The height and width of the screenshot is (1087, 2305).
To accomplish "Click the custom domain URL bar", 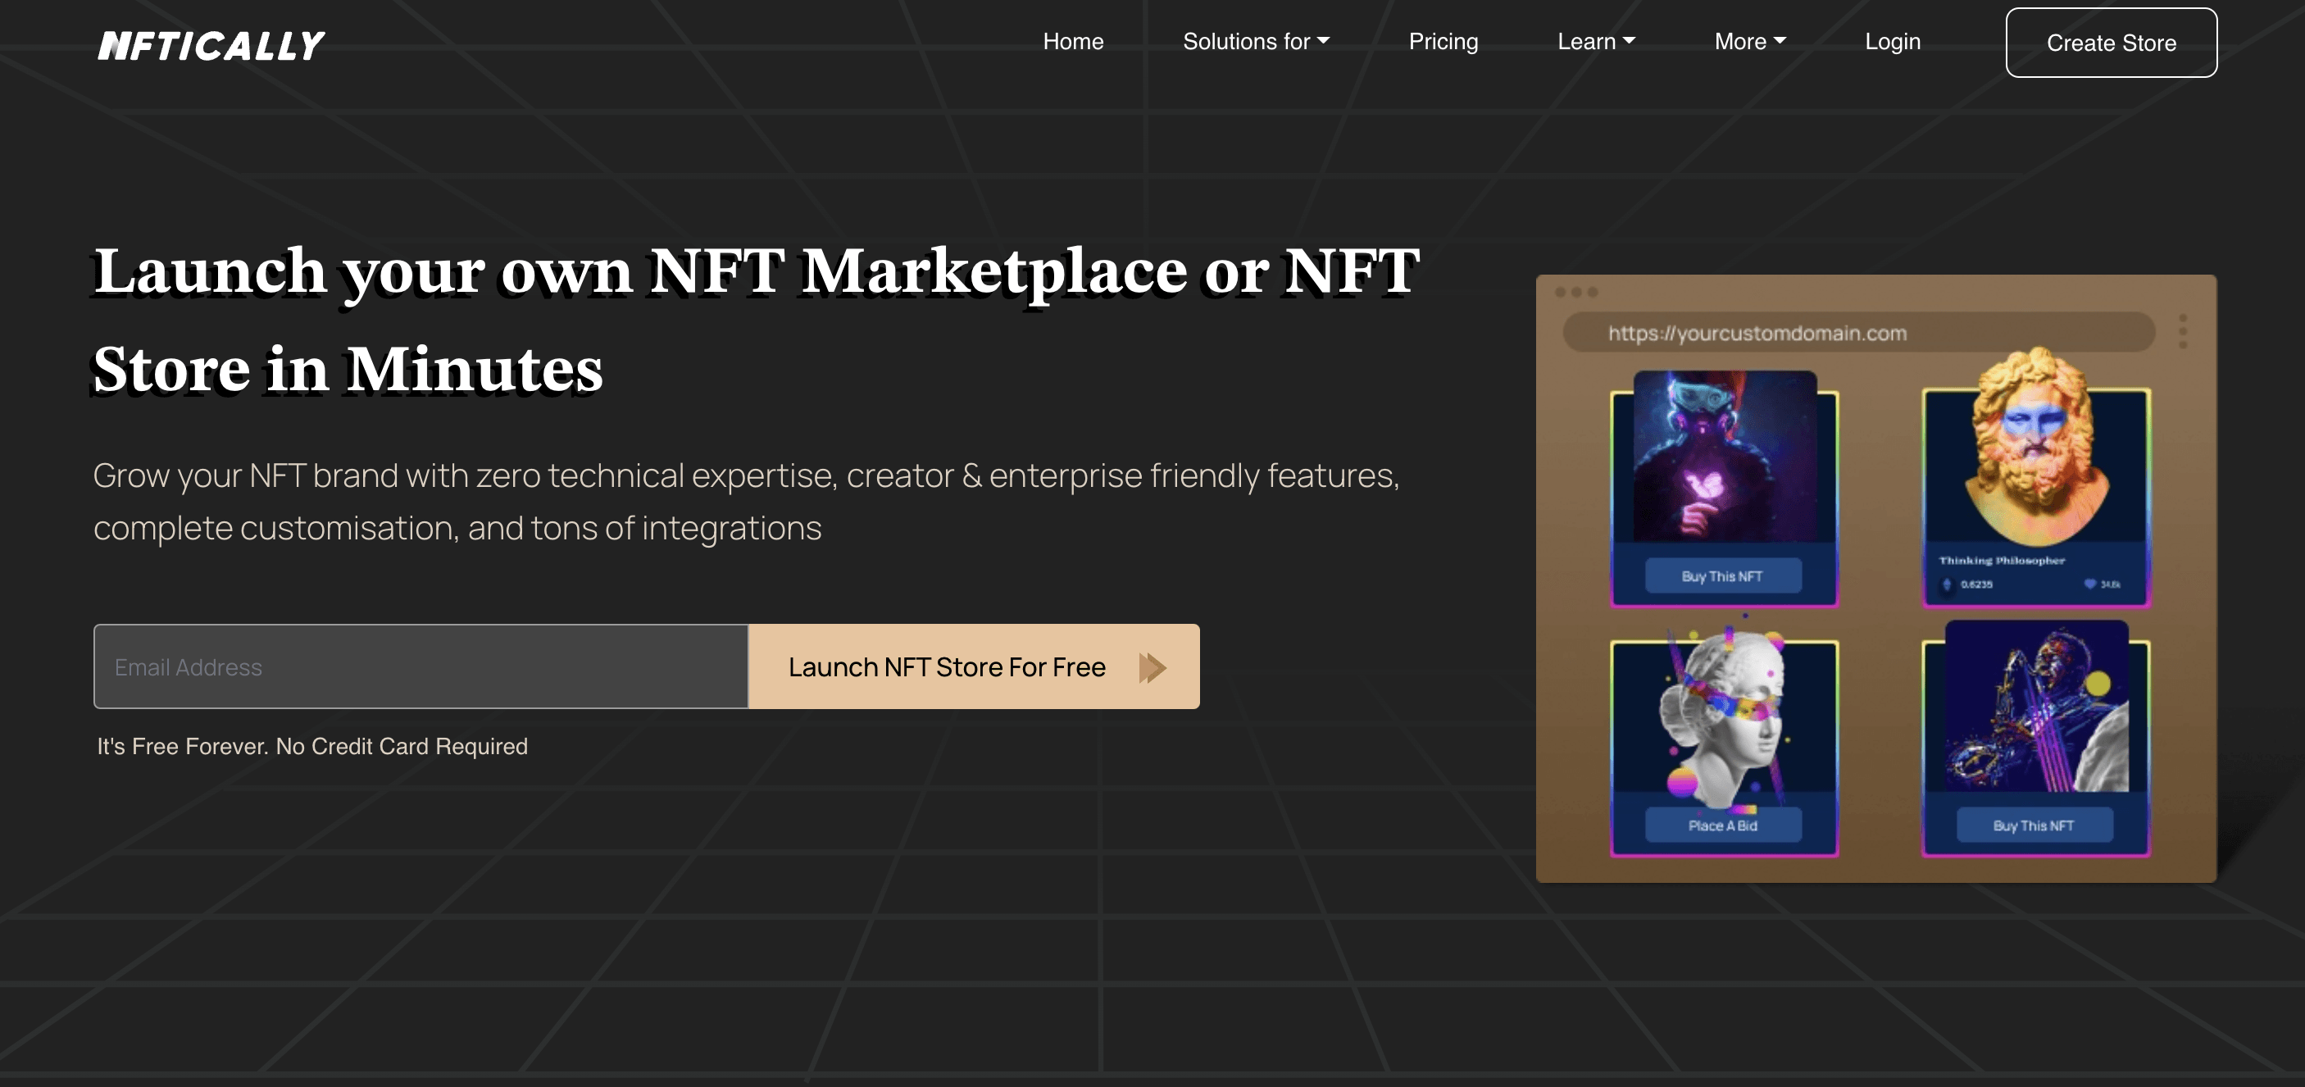I will 1857,333.
